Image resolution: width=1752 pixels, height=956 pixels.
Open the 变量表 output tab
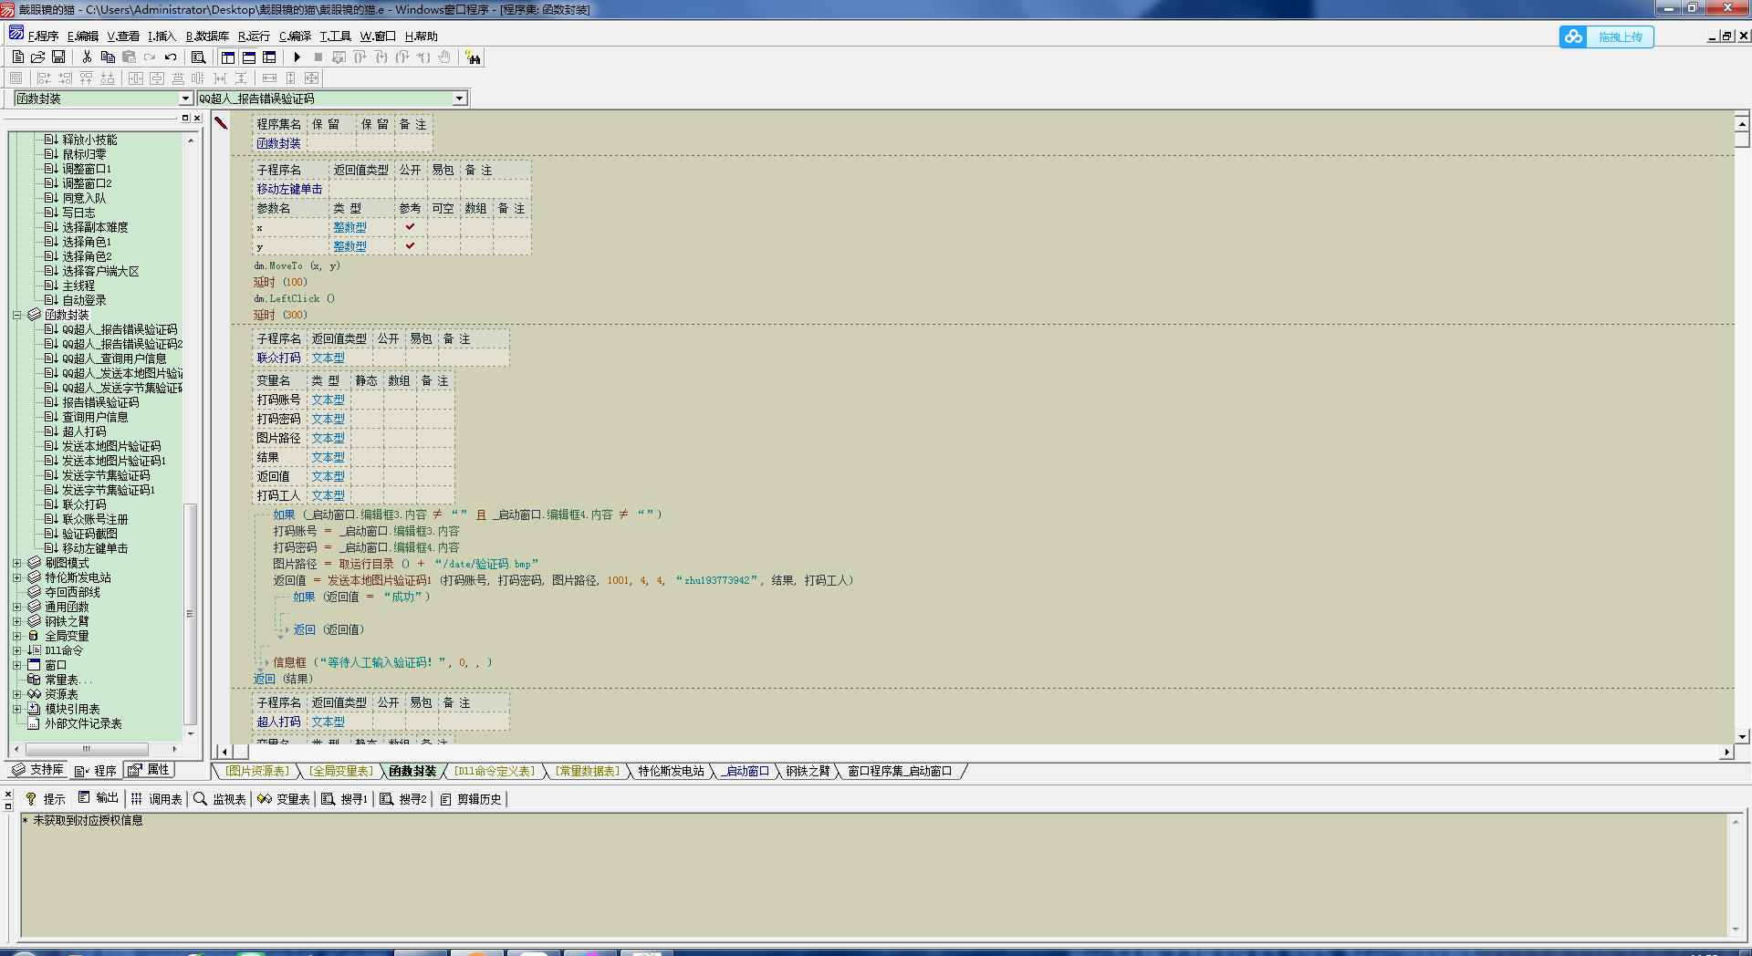(x=284, y=799)
